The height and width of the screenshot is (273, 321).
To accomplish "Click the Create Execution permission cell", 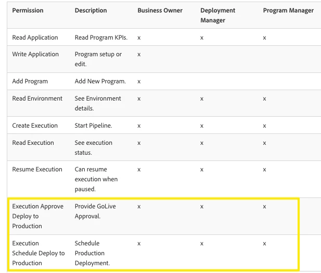I will click(x=35, y=126).
